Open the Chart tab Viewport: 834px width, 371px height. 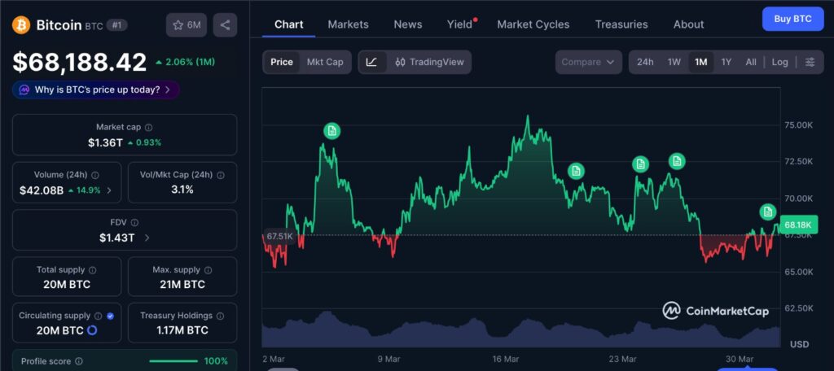click(289, 24)
